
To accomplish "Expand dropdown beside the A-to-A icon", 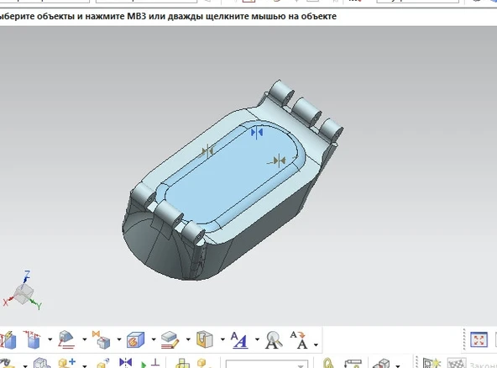I will click(x=316, y=344).
